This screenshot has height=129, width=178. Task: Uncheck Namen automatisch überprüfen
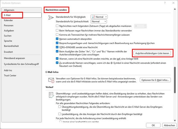(x=57, y=39)
